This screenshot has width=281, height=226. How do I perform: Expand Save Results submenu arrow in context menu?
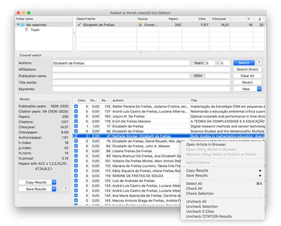point(260,176)
